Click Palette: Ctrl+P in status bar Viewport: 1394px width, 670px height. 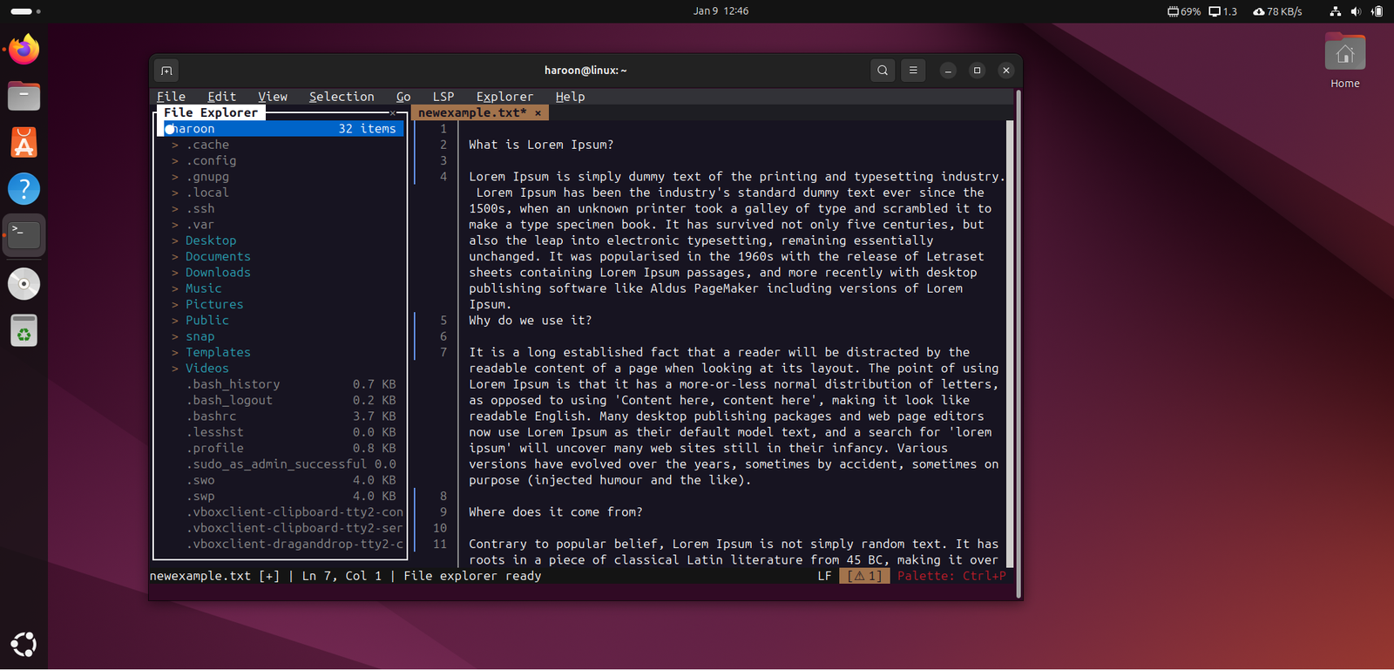pyautogui.click(x=951, y=576)
